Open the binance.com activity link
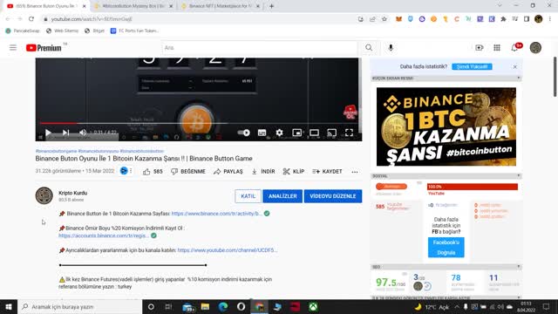Screen dimensions: 558x314 tap(217, 214)
